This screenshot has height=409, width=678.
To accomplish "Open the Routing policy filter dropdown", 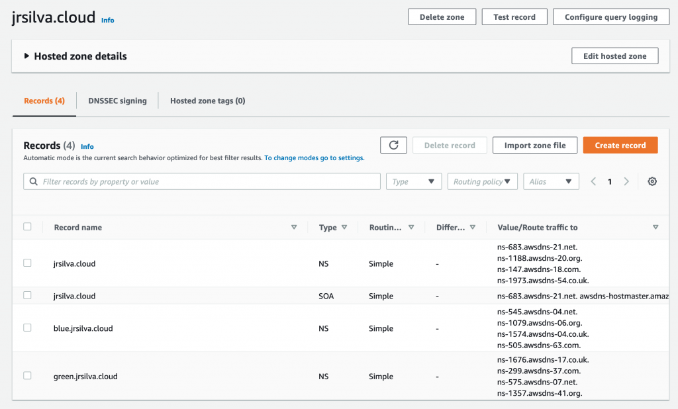I will (482, 181).
